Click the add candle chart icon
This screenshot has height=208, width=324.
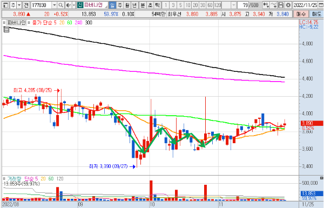(266, 5)
